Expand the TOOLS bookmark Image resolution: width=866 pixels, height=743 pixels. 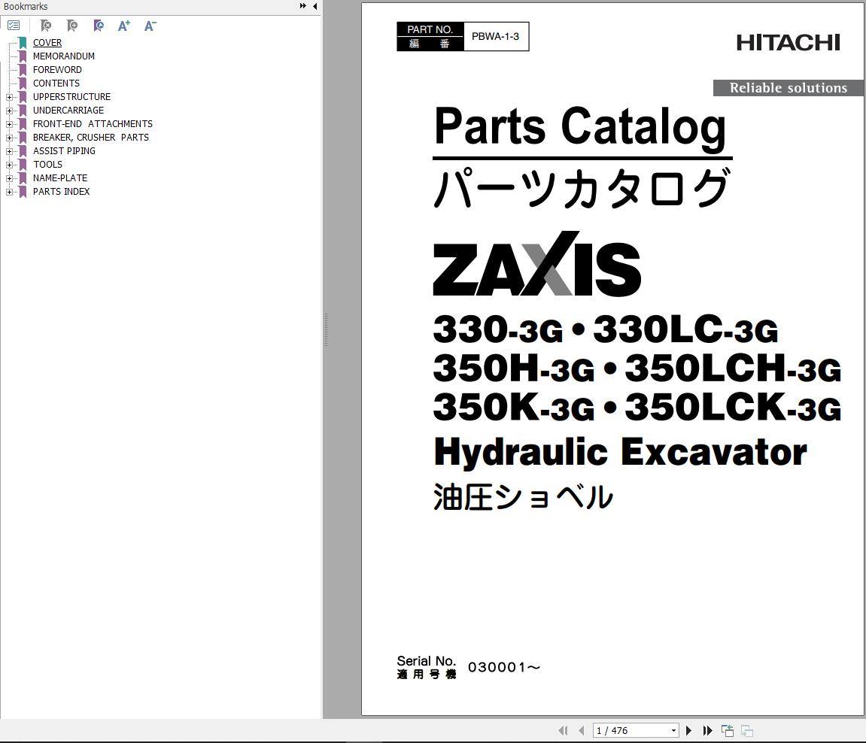point(9,165)
